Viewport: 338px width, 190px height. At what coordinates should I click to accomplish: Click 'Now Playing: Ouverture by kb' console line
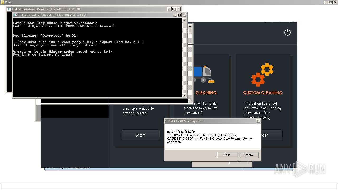pos(45,36)
